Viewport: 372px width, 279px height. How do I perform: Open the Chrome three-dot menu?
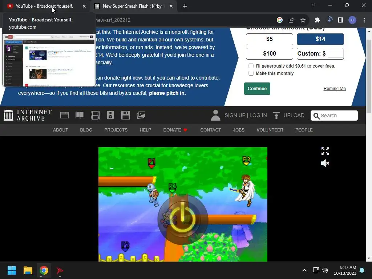[x=364, y=20]
